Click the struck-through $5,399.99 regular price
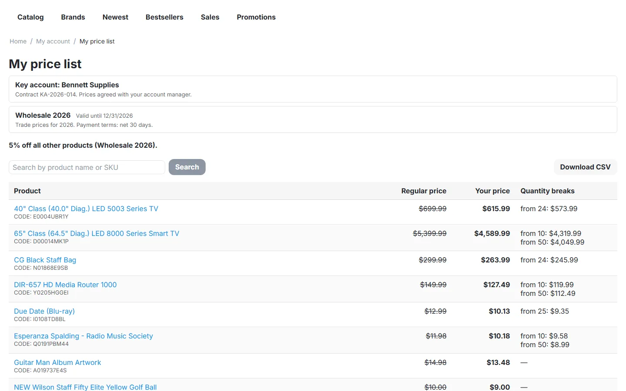Image resolution: width=626 pixels, height=391 pixels. coord(430,233)
